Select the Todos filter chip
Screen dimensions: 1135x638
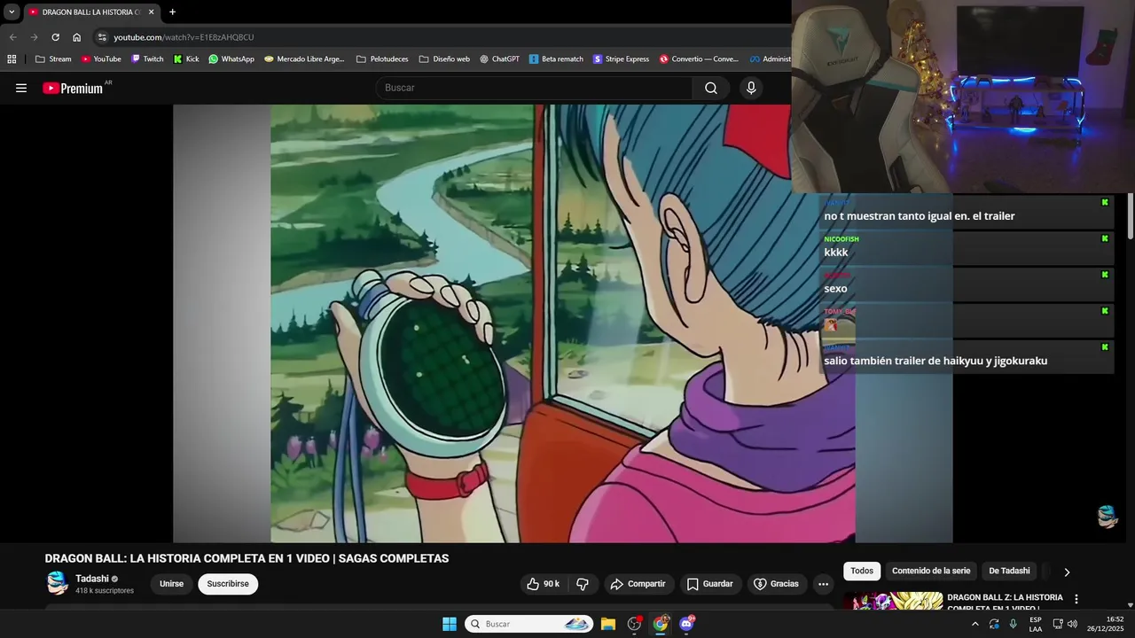tap(862, 571)
